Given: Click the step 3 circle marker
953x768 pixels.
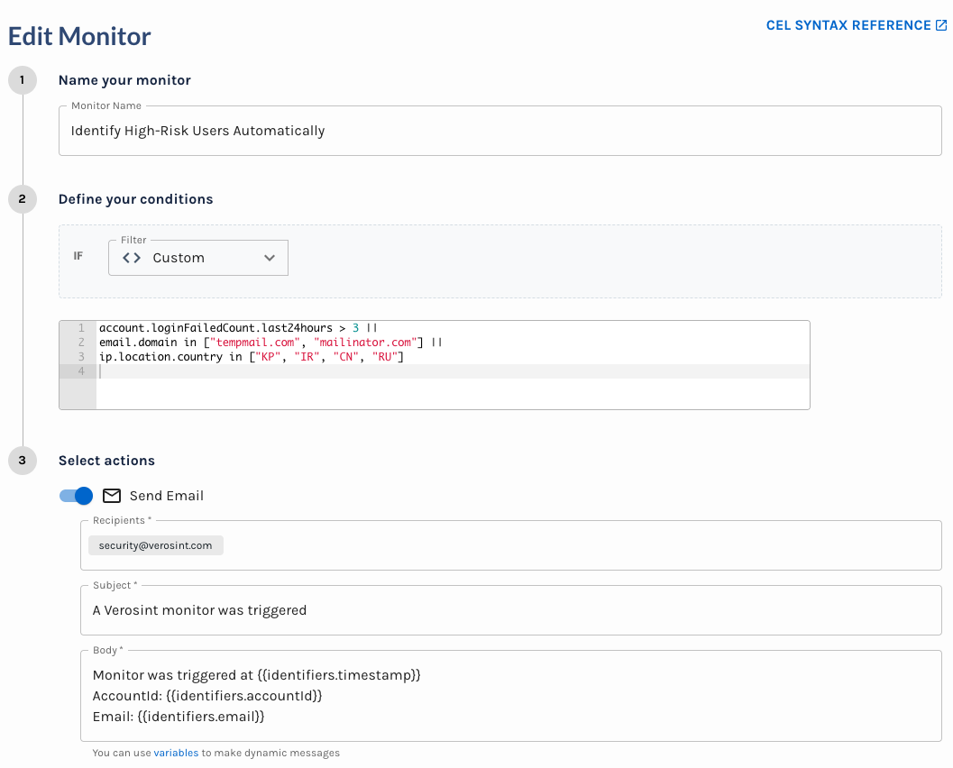Looking at the screenshot, I should coord(23,461).
